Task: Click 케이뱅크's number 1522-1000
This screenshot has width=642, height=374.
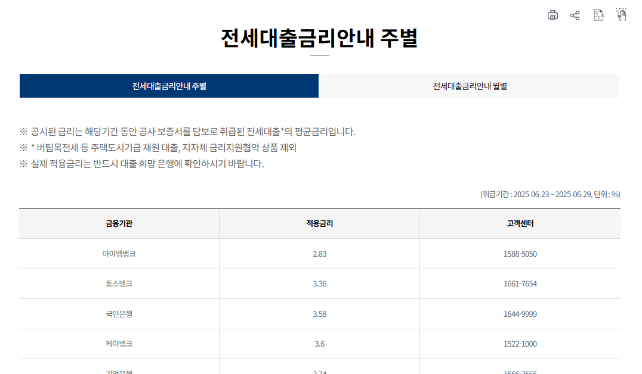Action: click(520, 344)
